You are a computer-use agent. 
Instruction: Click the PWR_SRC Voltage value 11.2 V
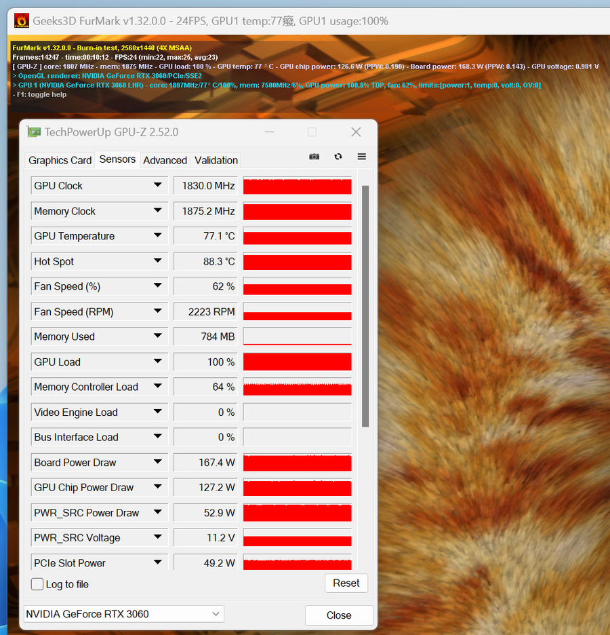pyautogui.click(x=205, y=538)
